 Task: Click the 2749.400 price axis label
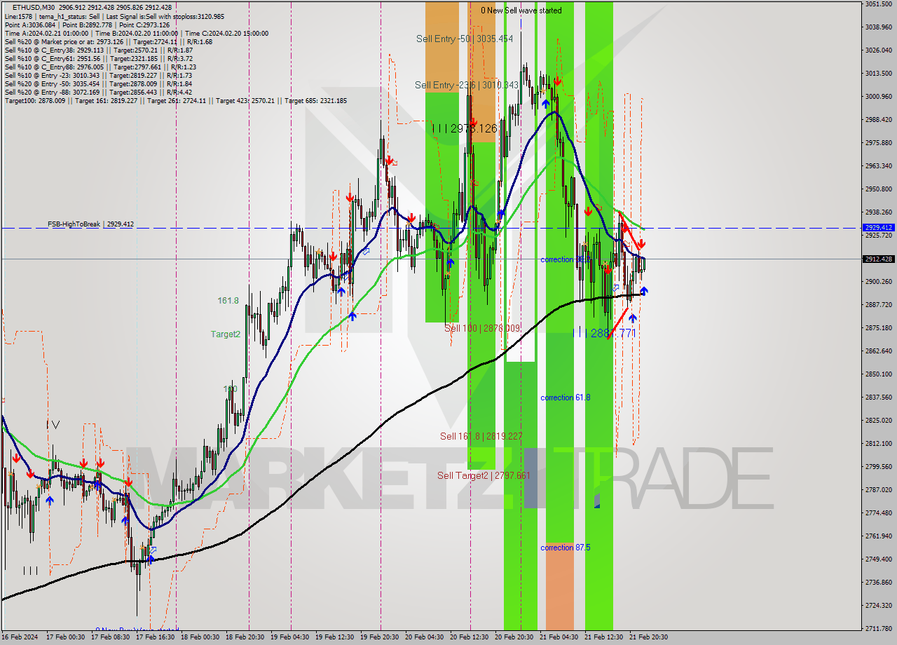(879, 559)
